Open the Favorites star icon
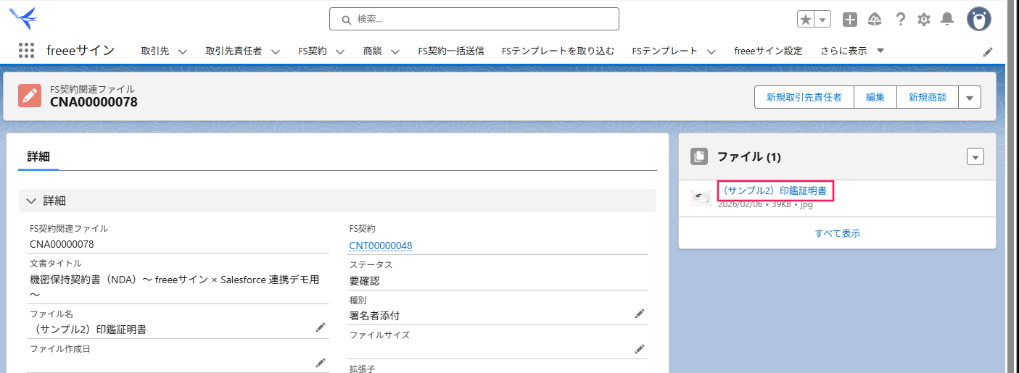The width and height of the screenshot is (1019, 373). coord(806,20)
